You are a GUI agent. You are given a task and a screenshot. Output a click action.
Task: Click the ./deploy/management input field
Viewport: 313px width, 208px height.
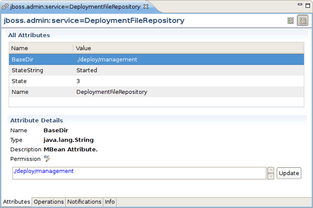pyautogui.click(x=139, y=173)
